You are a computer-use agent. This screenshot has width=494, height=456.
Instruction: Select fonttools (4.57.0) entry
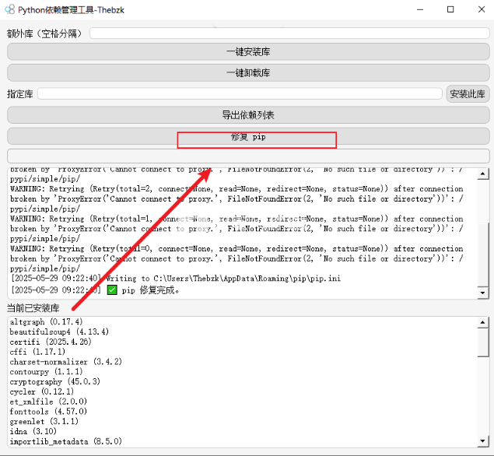point(48,412)
